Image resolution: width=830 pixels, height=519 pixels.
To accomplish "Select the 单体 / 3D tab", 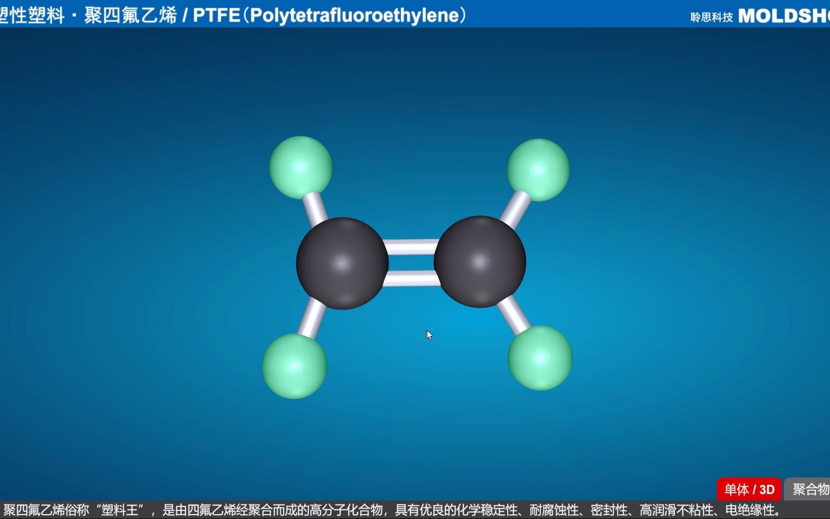I will [x=749, y=489].
